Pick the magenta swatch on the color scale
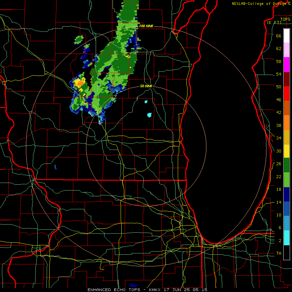 coord(286,65)
